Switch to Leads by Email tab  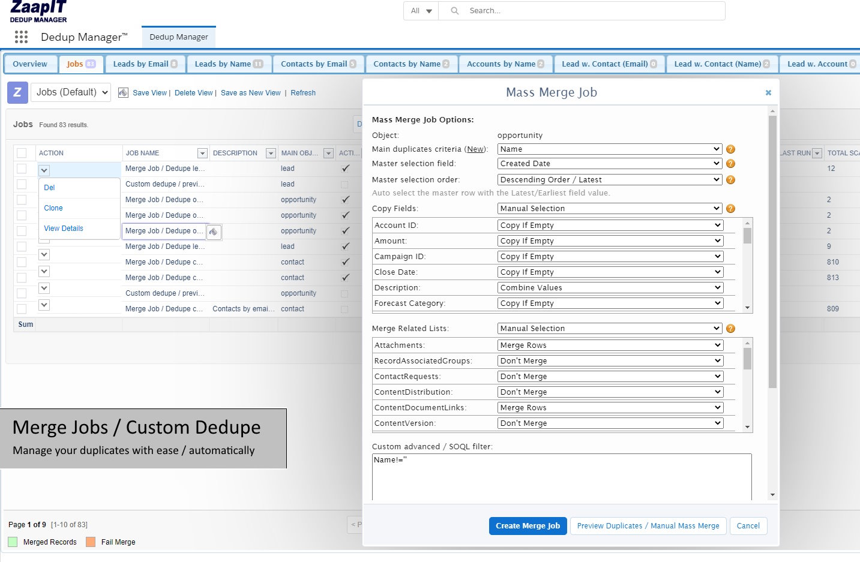145,64
